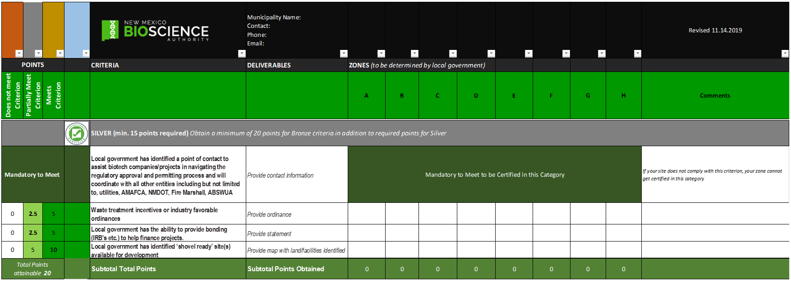791x282 pixels.
Task: Click the 'Mandatory to Meet' points cell
Action: click(x=32, y=175)
